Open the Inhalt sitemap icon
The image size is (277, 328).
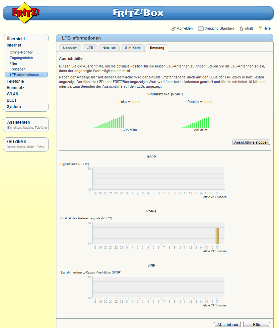point(241,29)
